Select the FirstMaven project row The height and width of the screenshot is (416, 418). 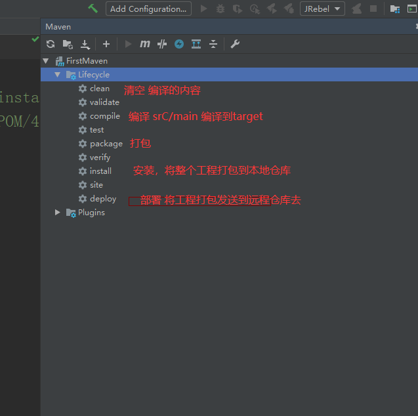(x=229, y=61)
